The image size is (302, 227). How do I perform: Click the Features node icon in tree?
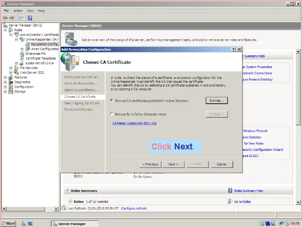(11, 77)
